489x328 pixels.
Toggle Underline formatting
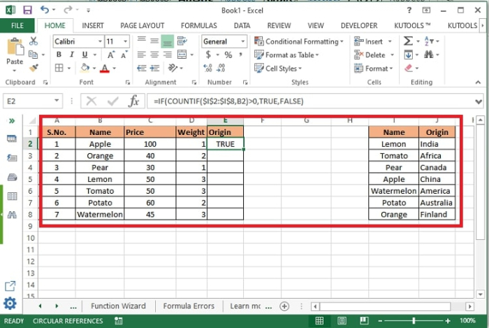point(85,55)
